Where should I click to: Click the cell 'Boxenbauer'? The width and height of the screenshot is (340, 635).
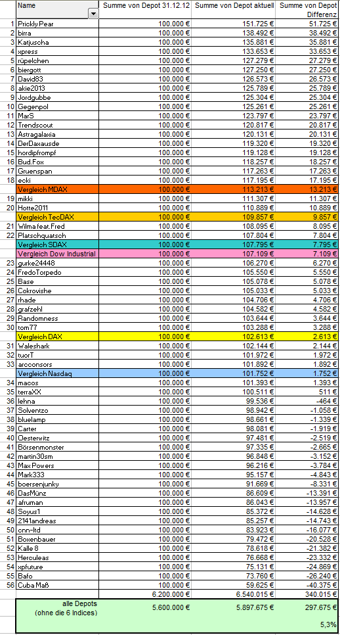click(x=57, y=539)
